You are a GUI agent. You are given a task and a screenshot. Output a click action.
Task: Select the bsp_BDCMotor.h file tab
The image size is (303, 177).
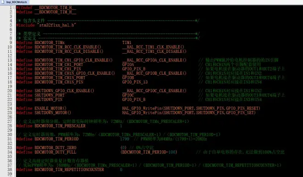click(14, 2)
